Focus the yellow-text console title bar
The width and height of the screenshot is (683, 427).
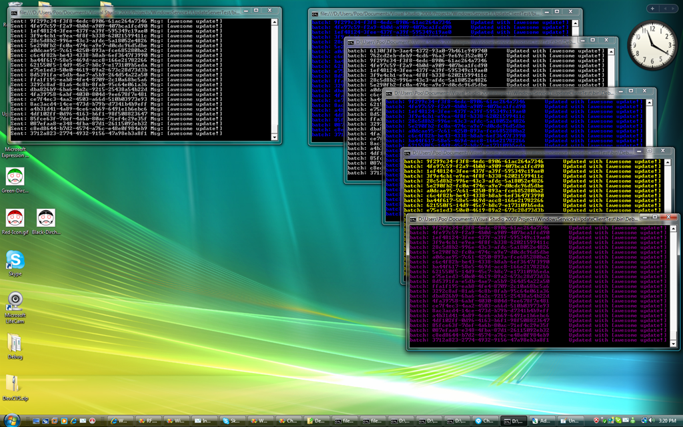tap(520, 153)
